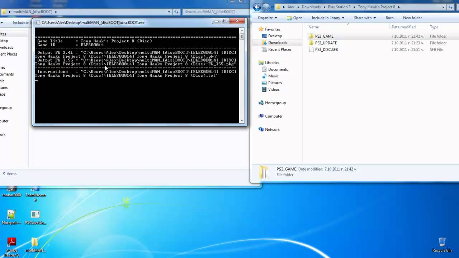Refresh the multiMAN_[discBOOT] folder view
The image size is (459, 258).
pyautogui.click(x=176, y=12)
